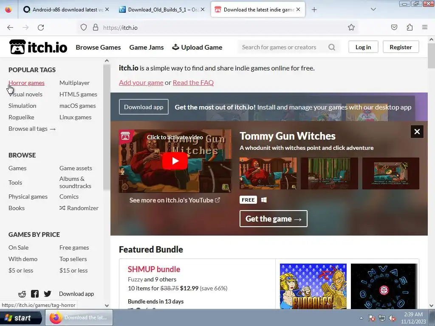Open the Top sellers link
The image size is (435, 326).
point(73,259)
